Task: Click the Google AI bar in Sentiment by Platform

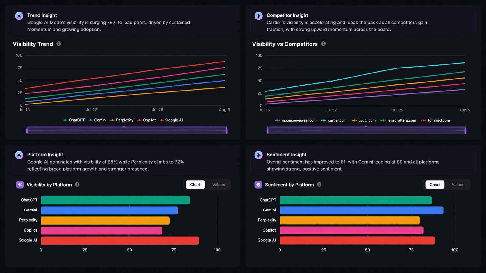Action: pyautogui.click(x=357, y=241)
